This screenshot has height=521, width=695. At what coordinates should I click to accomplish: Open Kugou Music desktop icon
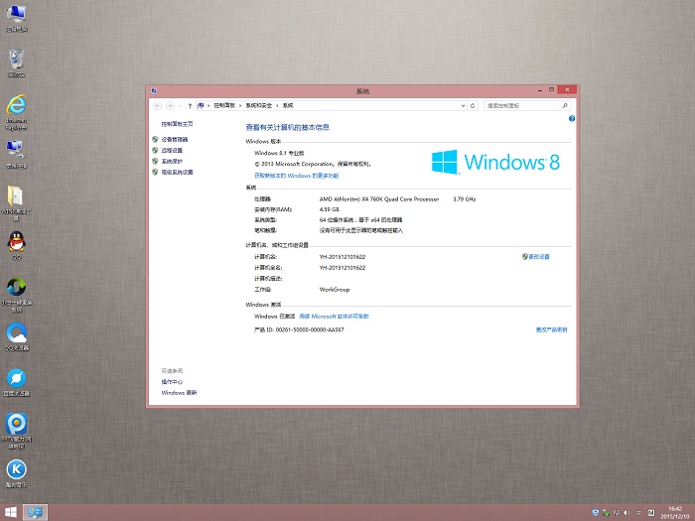click(x=17, y=473)
